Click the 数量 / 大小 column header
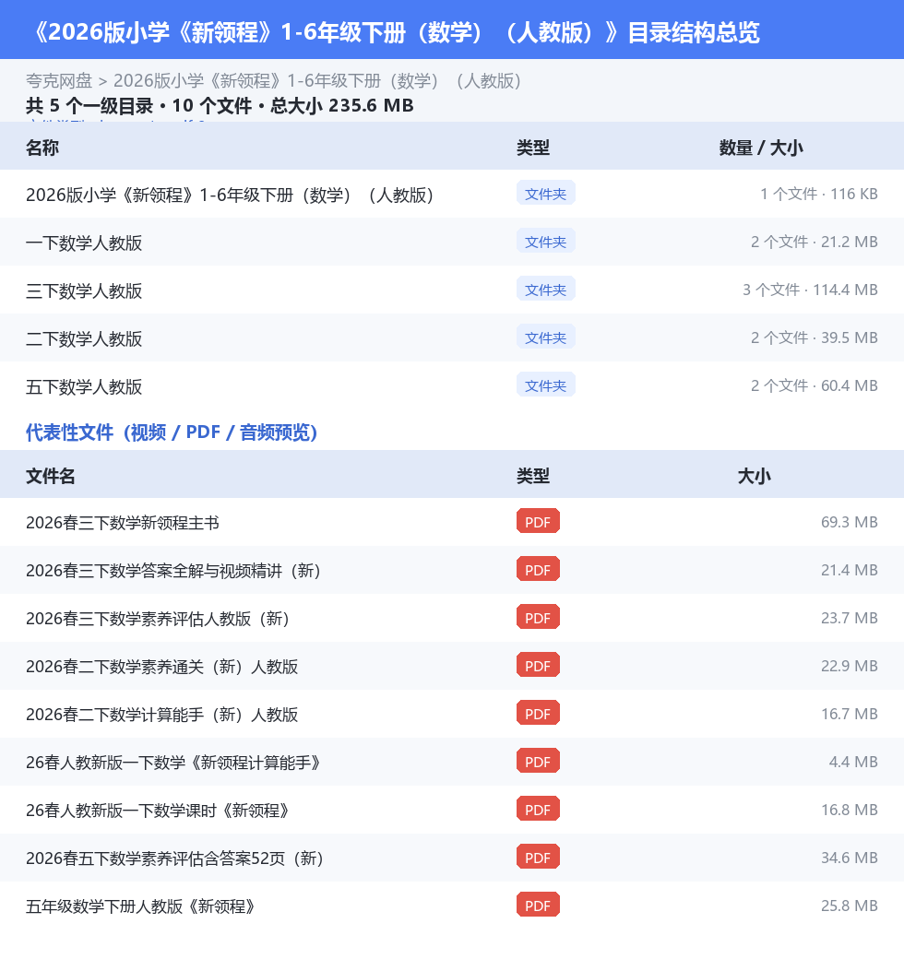This screenshot has width=904, height=959. (x=761, y=148)
